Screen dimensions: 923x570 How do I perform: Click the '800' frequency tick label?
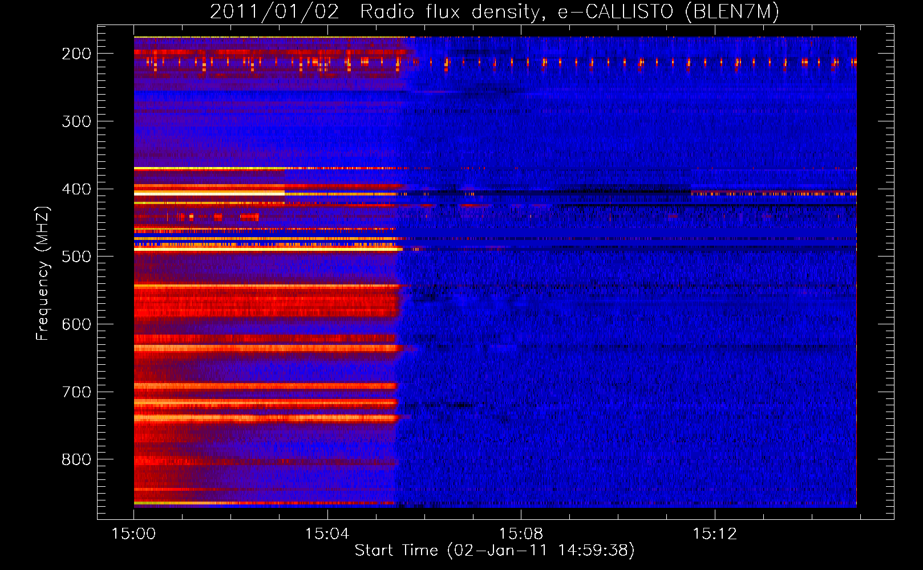click(76, 459)
